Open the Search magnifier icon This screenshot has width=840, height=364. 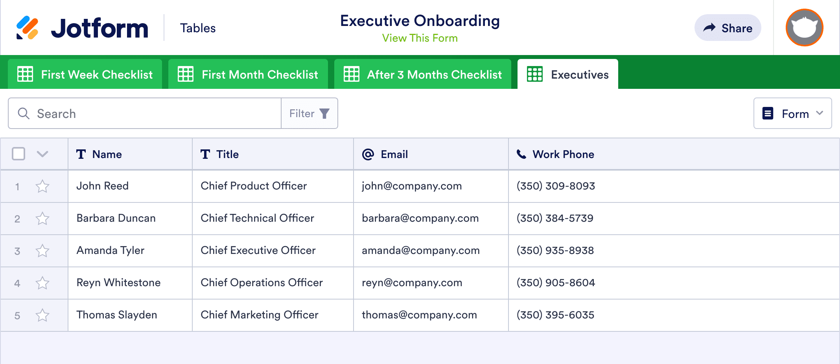[24, 113]
